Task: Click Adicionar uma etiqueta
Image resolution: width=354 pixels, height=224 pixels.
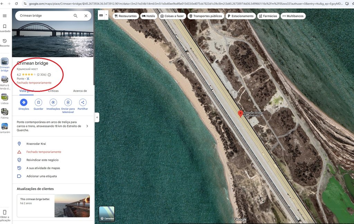Action: click(53, 176)
